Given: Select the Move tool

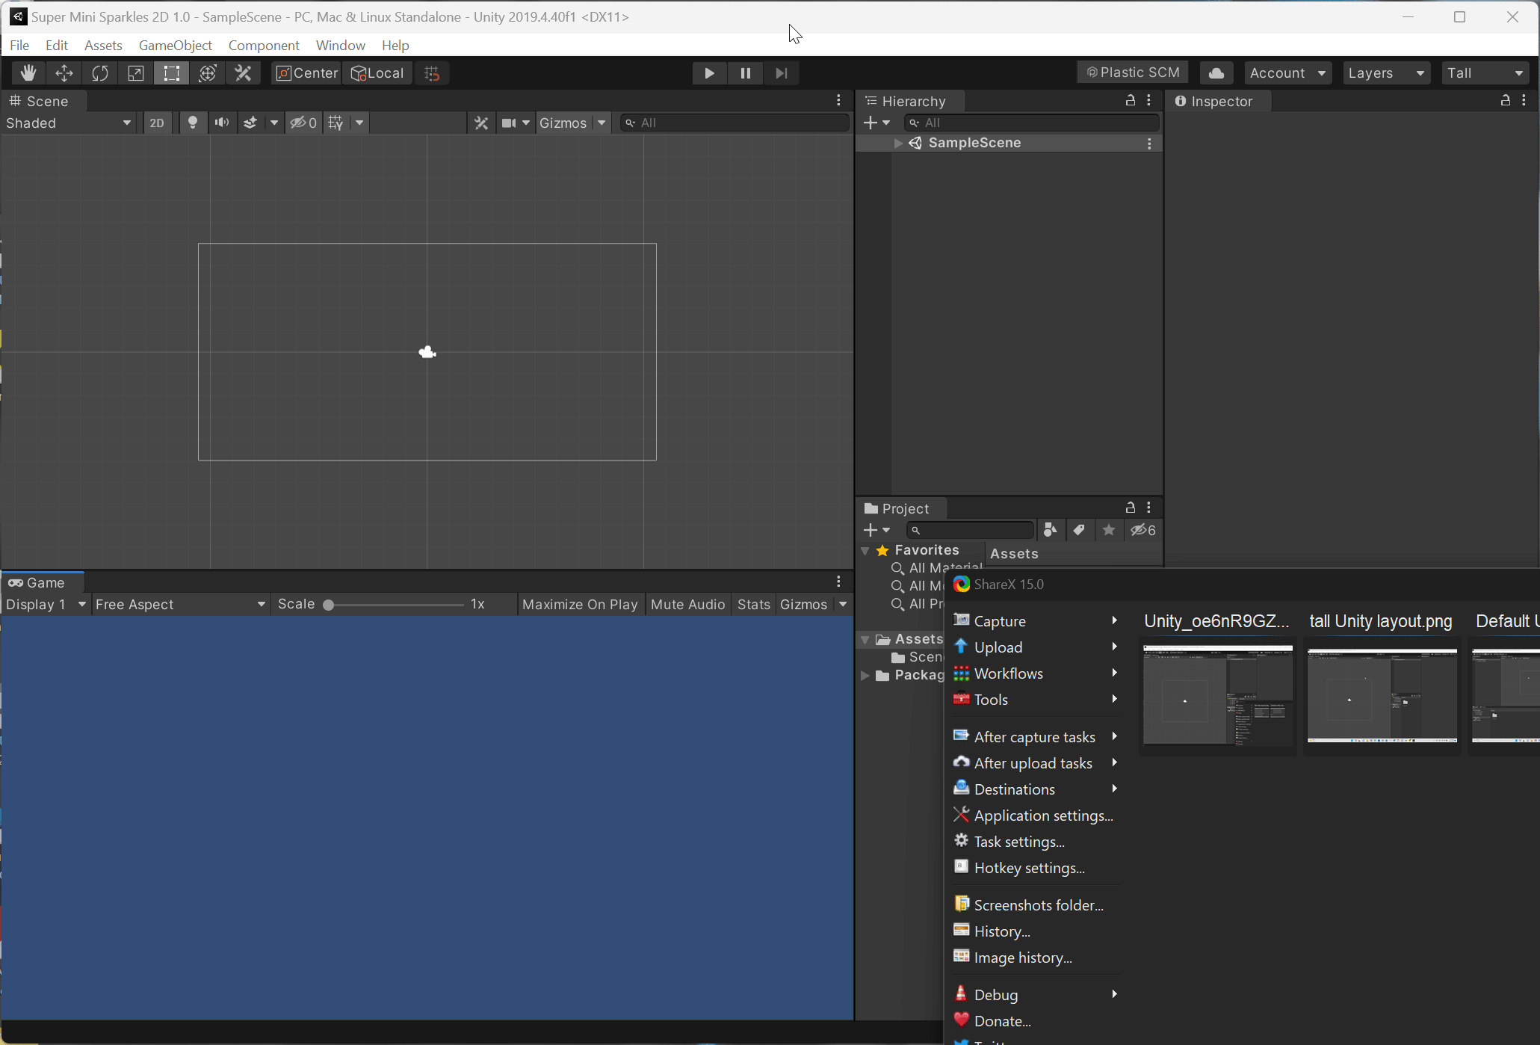Looking at the screenshot, I should [x=64, y=73].
